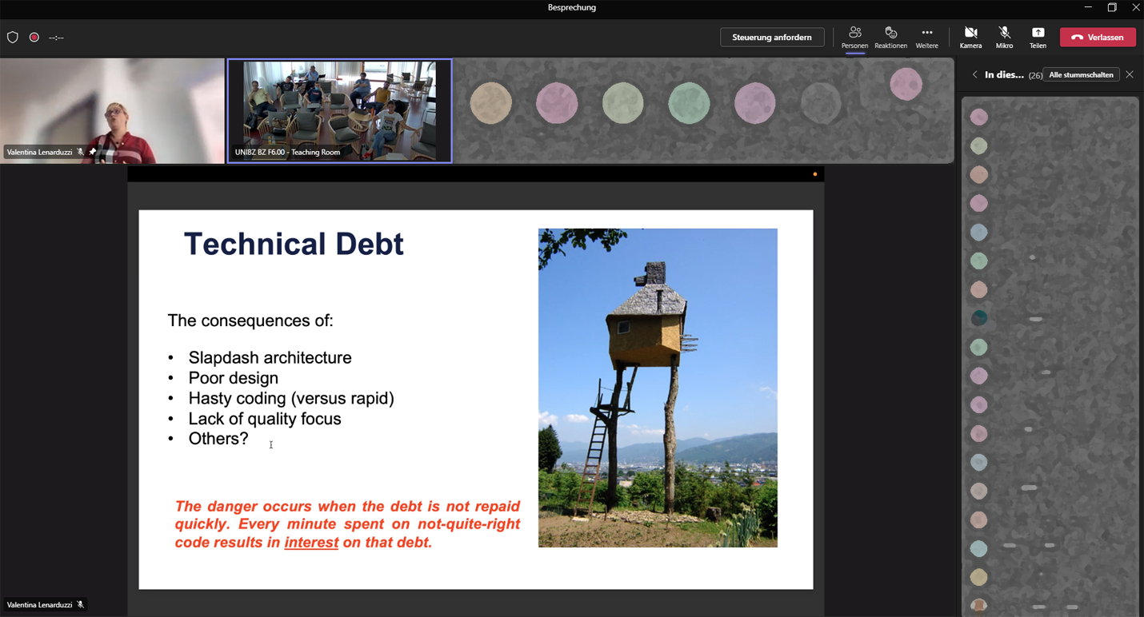
Task: Click the back chevron beside 'In dies...'
Action: [x=974, y=74]
